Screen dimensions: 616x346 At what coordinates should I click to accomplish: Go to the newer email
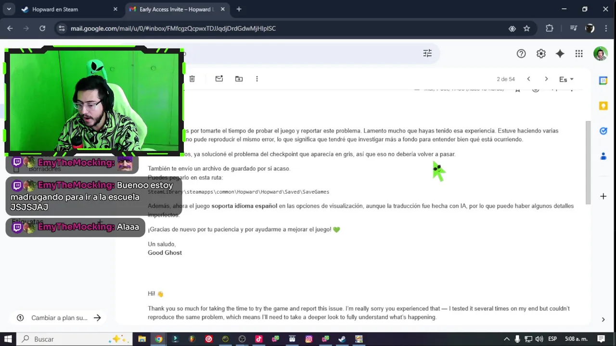pos(528,79)
